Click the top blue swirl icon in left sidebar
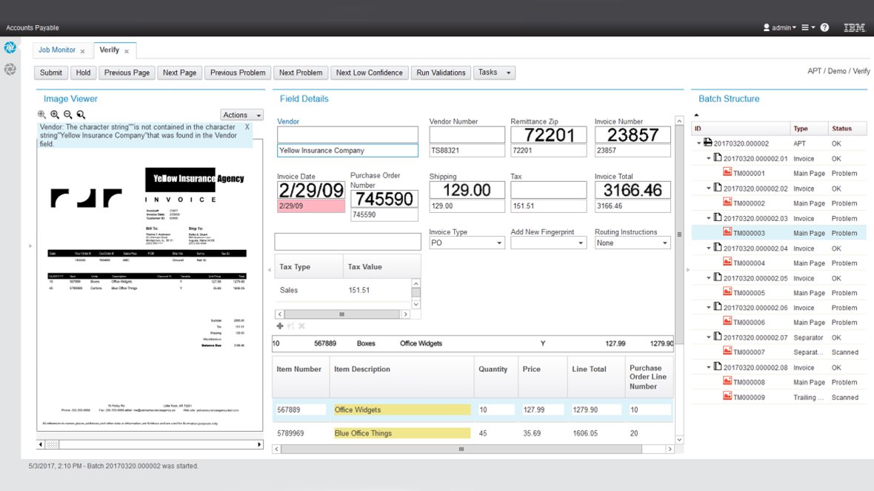The height and width of the screenshot is (491, 874). 10,48
